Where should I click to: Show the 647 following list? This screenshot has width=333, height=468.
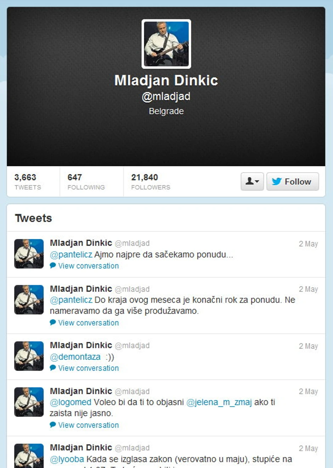(86, 182)
